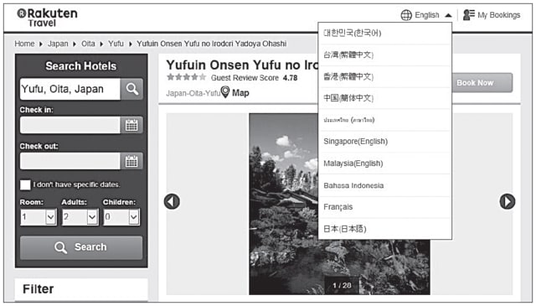This screenshot has height=306, width=536.
Task: Click the destination field "Yufu, Oita, Japan"
Action: [x=70, y=89]
